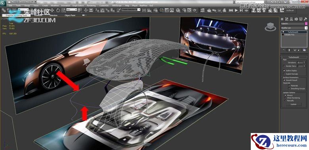The image size is (309, 150).
Task: Click Pin Stack below modifier stack
Action: pos(284,50)
